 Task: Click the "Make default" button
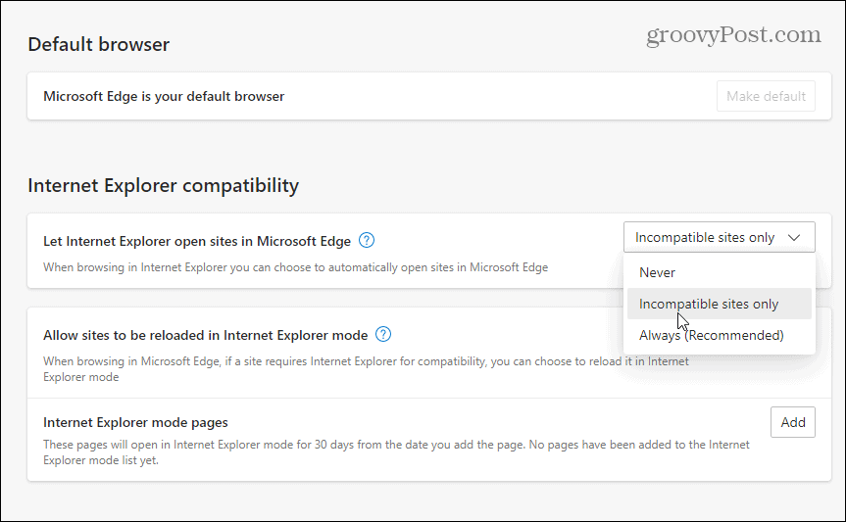[766, 96]
